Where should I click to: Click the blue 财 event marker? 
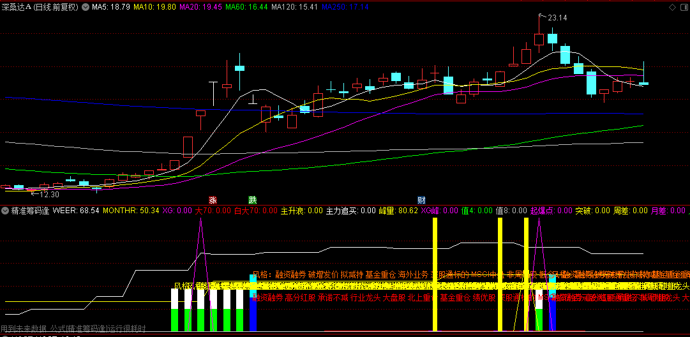421,200
